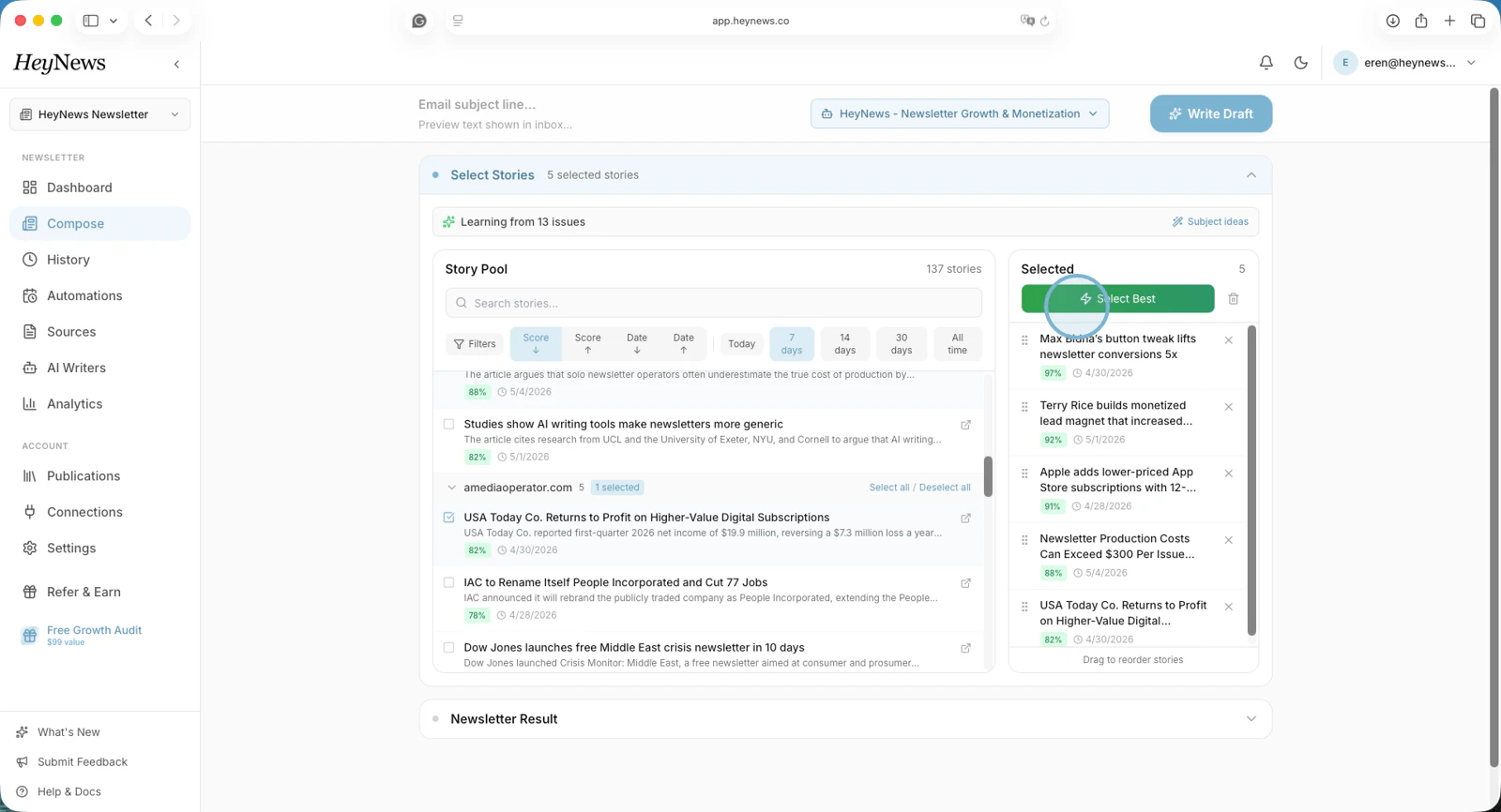
Task: Open Sources page
Action: pyautogui.click(x=99, y=332)
